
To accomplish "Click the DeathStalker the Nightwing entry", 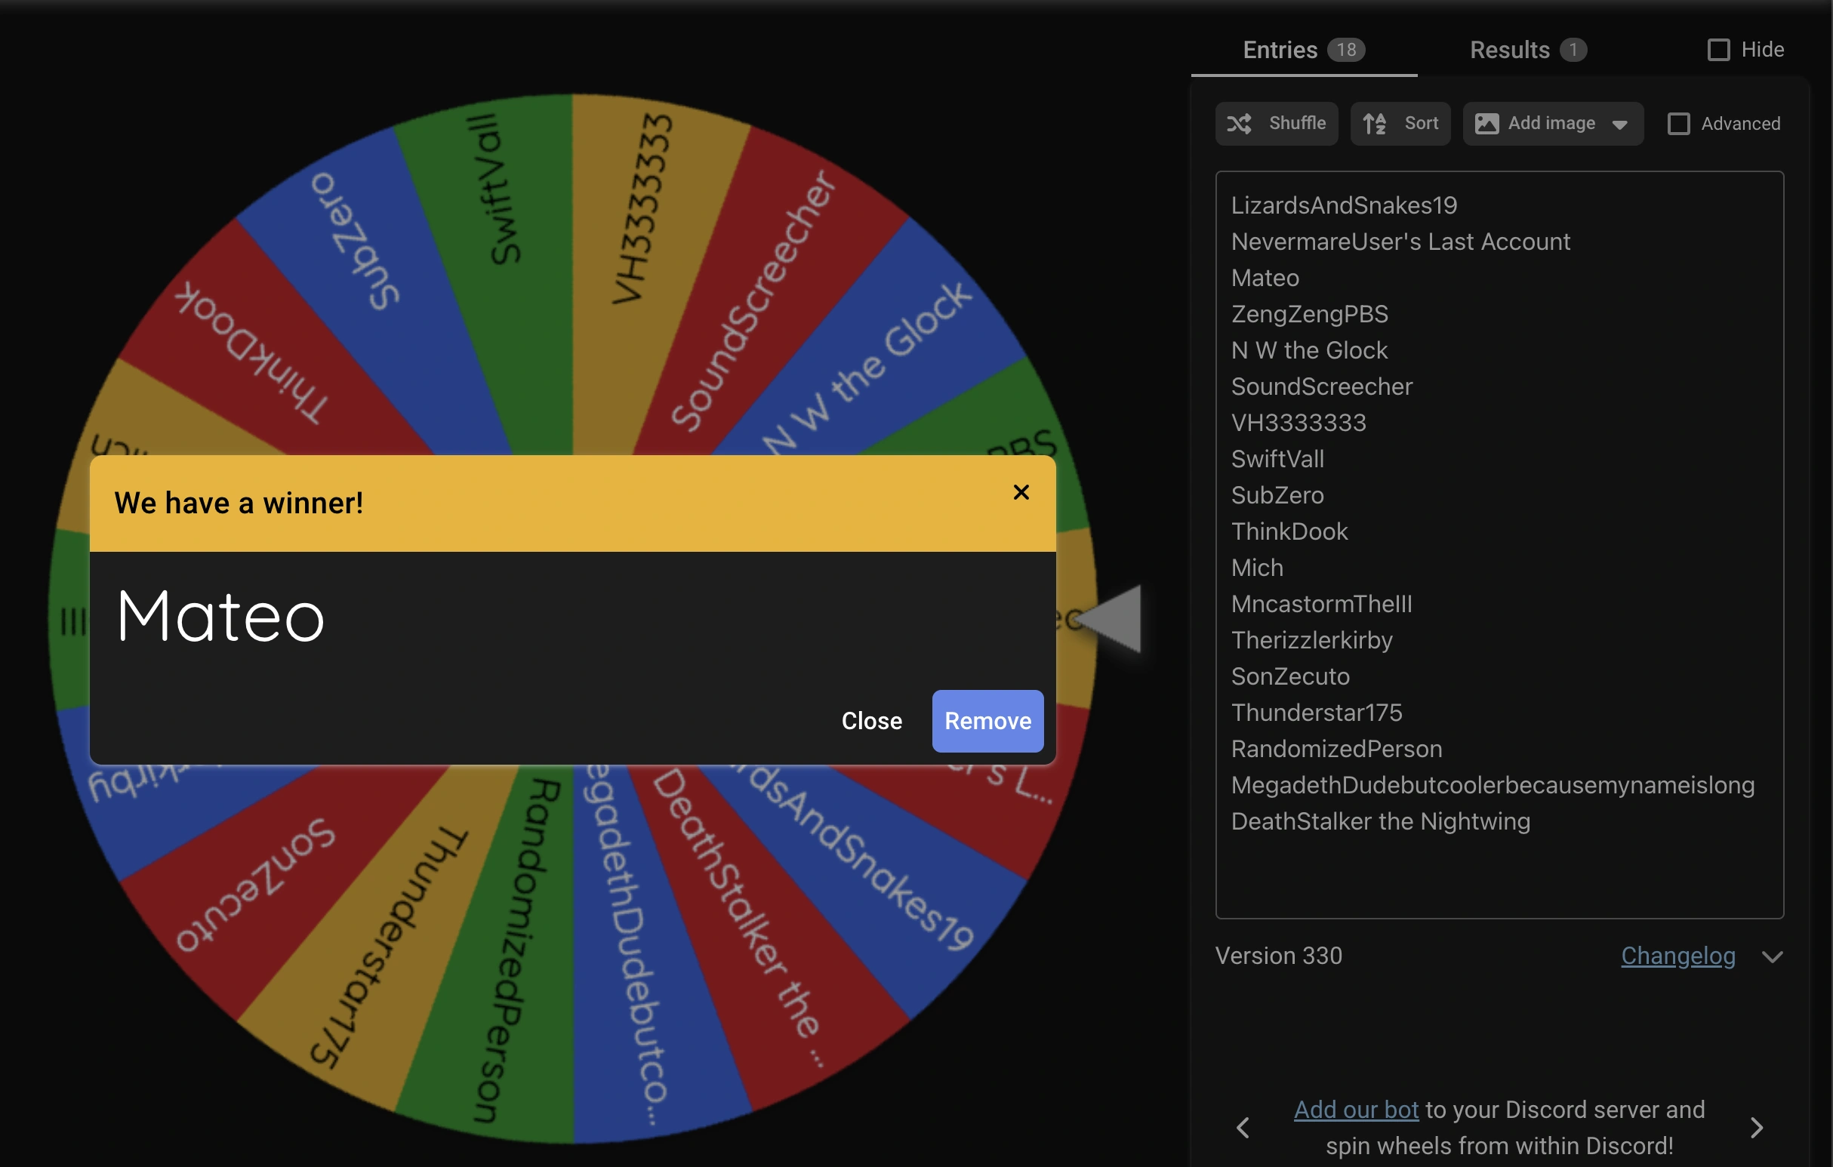I will pyautogui.click(x=1381, y=821).
